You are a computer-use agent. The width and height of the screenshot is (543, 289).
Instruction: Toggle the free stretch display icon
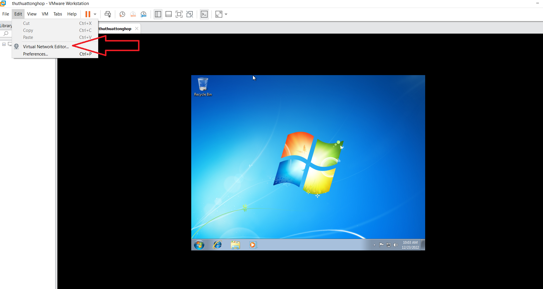pyautogui.click(x=219, y=14)
